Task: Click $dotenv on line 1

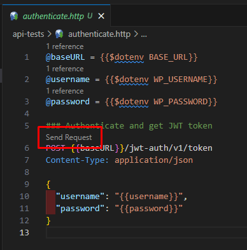Action: pyautogui.click(x=127, y=57)
